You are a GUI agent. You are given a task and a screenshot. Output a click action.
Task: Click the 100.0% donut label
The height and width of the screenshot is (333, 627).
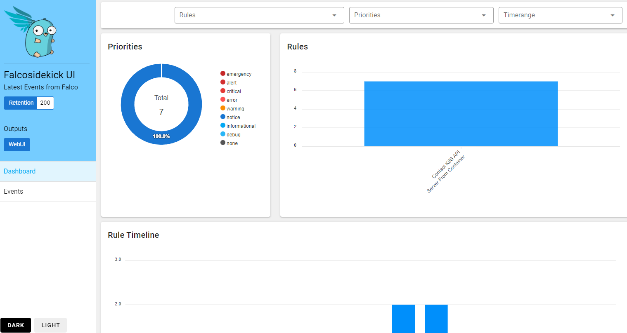click(161, 136)
